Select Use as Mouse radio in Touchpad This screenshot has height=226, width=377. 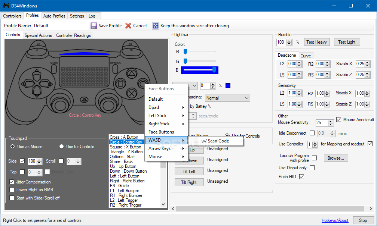pyautogui.click(x=12, y=147)
